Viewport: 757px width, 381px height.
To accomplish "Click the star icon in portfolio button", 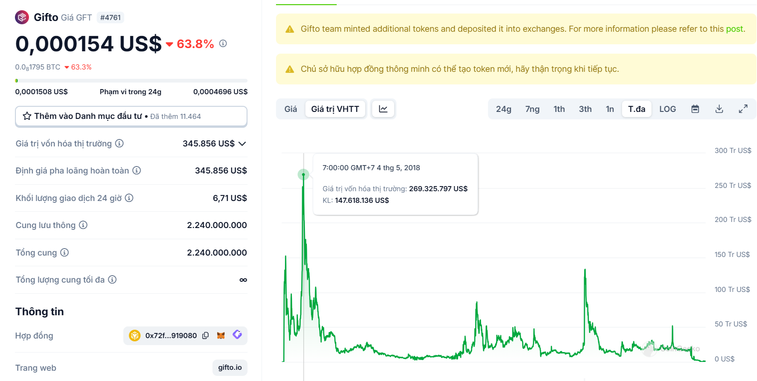I will point(27,116).
